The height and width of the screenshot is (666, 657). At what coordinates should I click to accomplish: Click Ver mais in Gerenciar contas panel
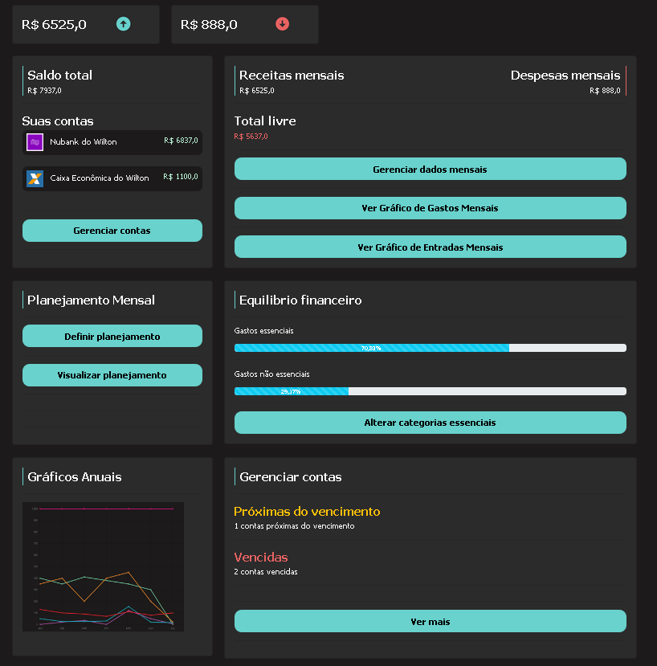430,621
